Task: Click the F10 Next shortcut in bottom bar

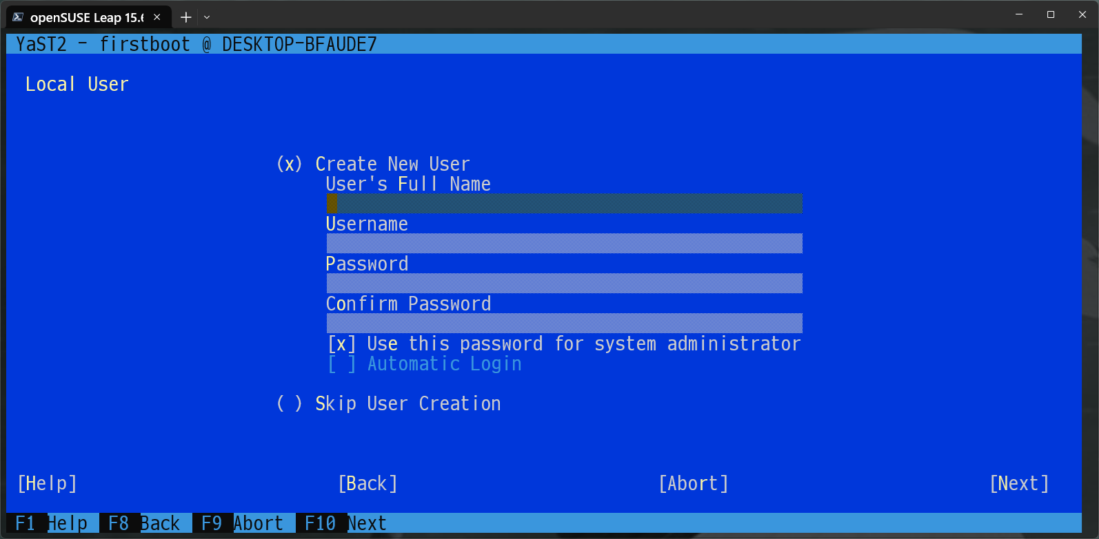Action: 345,524
